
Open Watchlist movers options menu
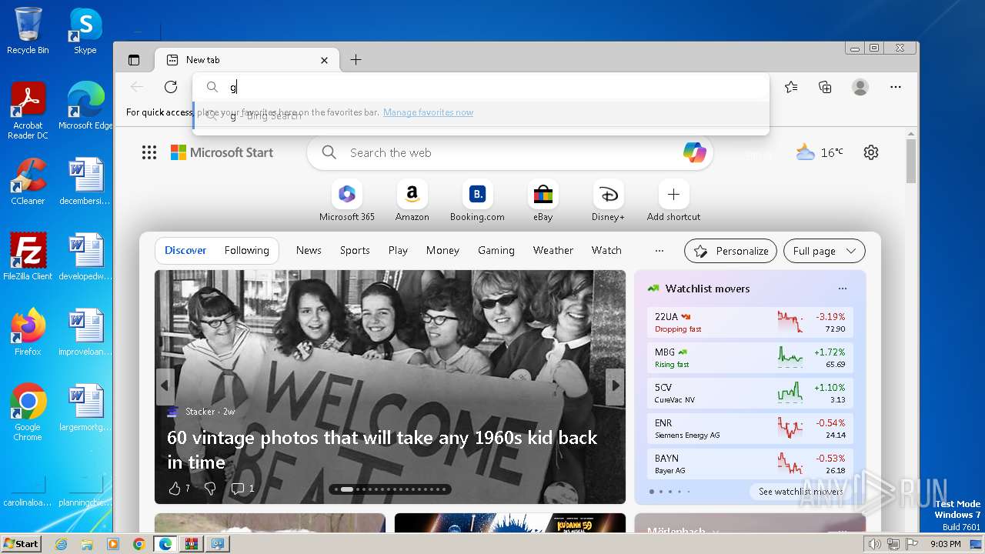pyautogui.click(x=843, y=289)
